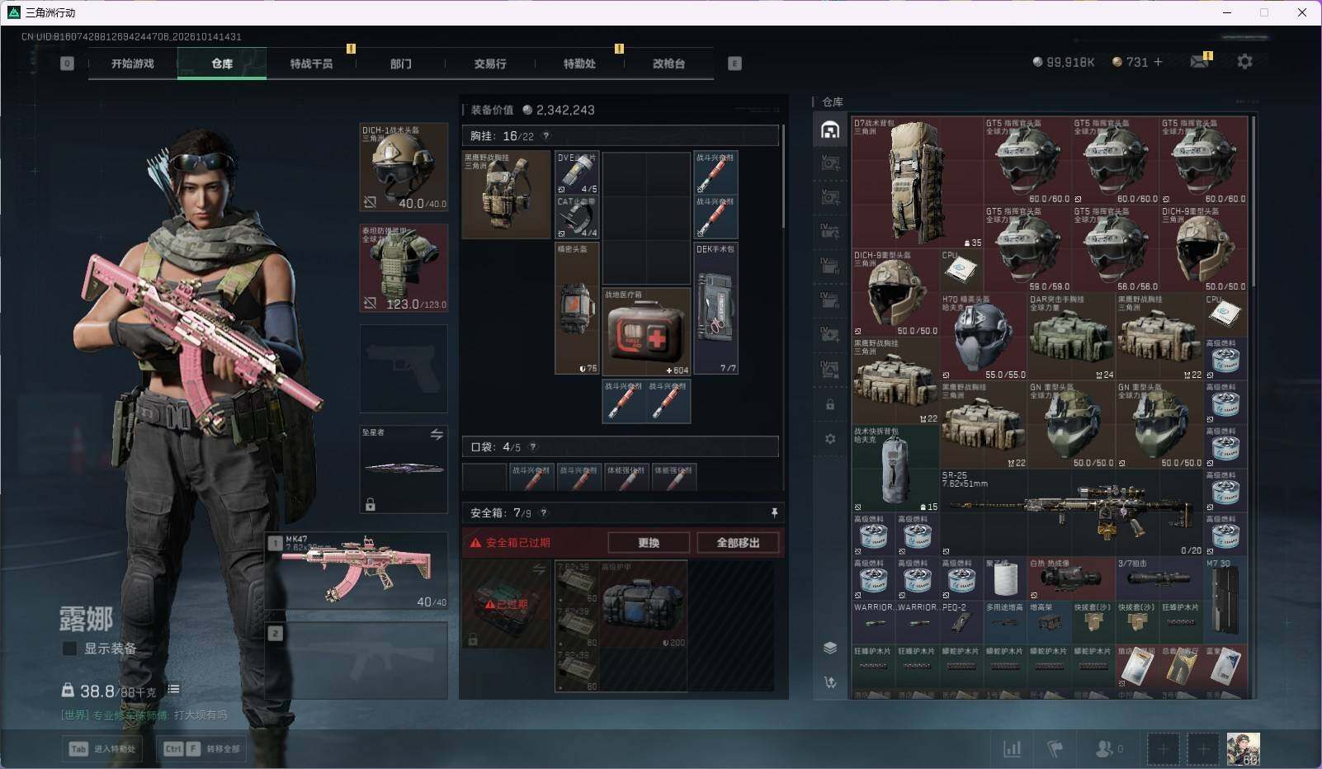Click the player avatar in bottom right

click(1243, 748)
